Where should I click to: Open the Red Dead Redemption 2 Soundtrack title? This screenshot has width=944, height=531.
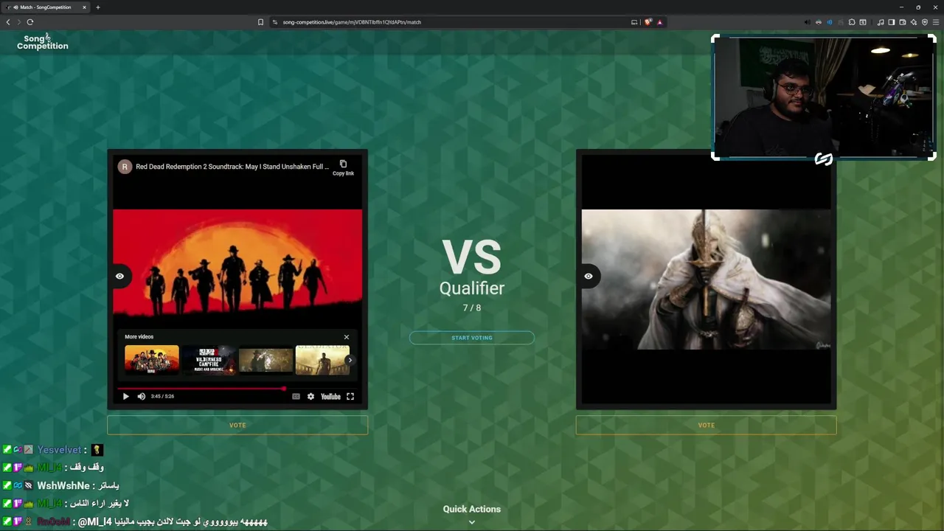pos(232,167)
